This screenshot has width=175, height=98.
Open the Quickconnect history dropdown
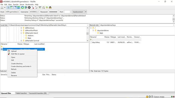[86, 12]
